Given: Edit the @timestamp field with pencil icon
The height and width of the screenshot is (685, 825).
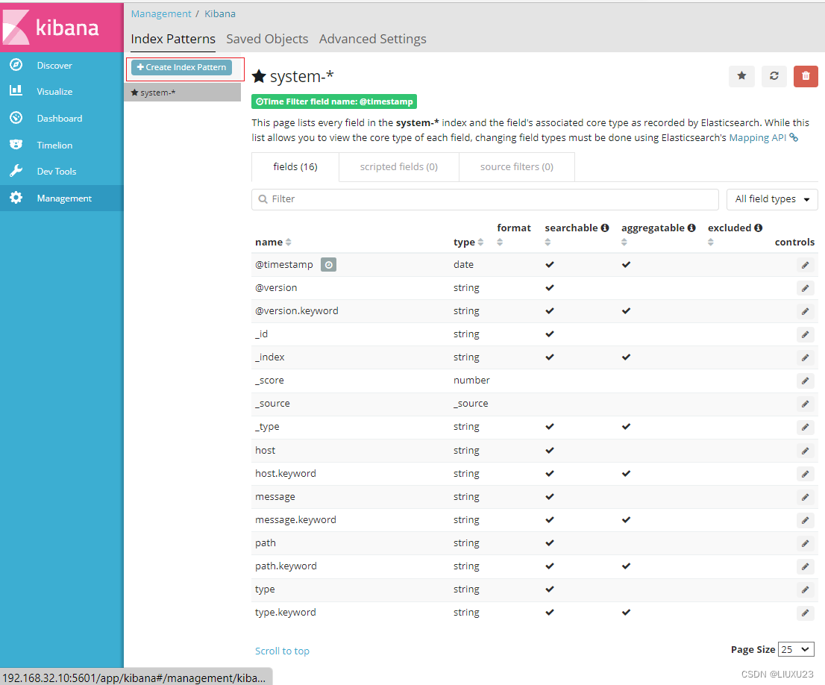Looking at the screenshot, I should click(x=805, y=265).
